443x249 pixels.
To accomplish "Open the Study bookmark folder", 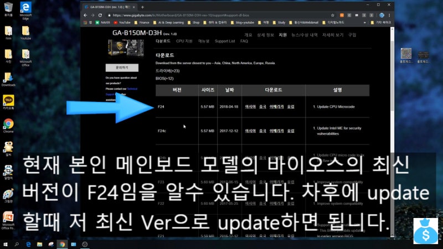I will click(x=279, y=23).
